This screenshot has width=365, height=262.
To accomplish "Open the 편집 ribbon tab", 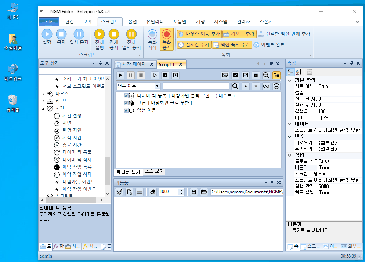I will [69, 22].
